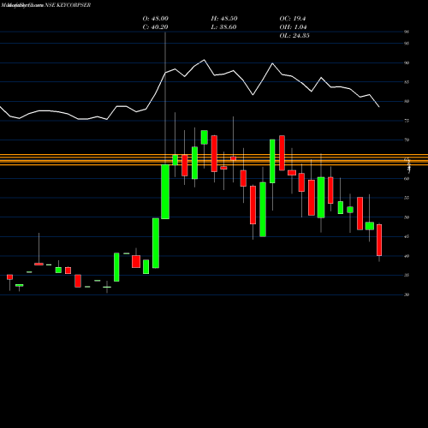The image size is (428, 428).
Task: Click the 40 price axis label
Action: [x=407, y=256]
